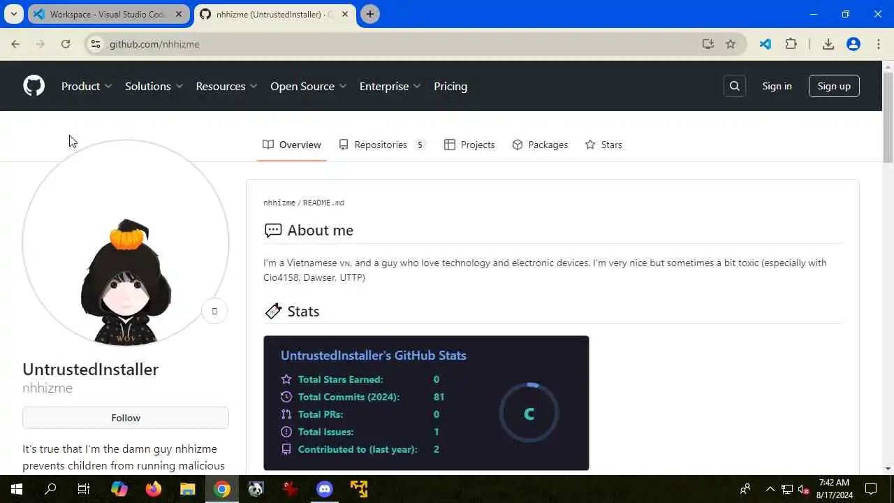The image size is (894, 503).
Task: Open the panda app icon on the taskbar
Action: pyautogui.click(x=256, y=489)
